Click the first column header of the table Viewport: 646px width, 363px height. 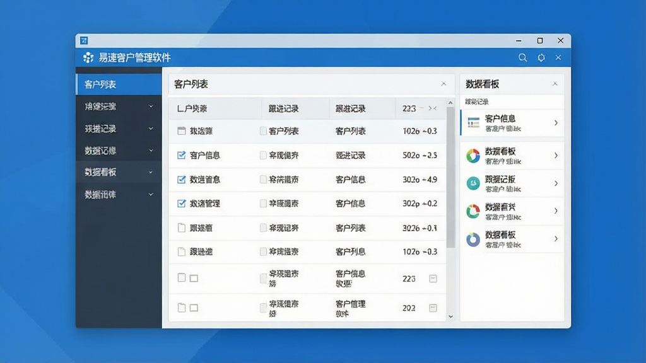click(192, 108)
